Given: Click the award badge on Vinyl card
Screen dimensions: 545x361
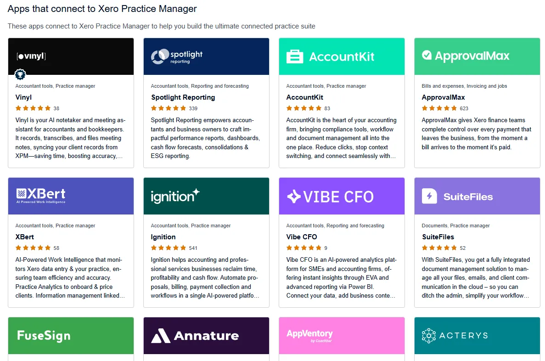Looking at the screenshot, I should (x=20, y=74).
